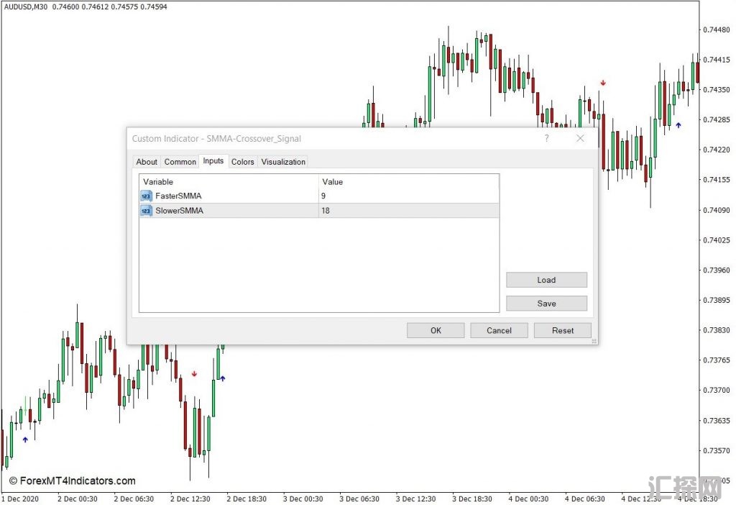Click the 3 Dec 06:30 time label
Screen dimensions: 736x505
pos(359,499)
